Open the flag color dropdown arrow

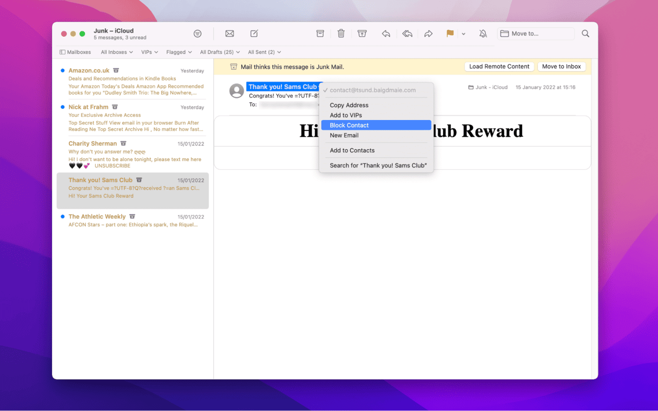tap(464, 34)
